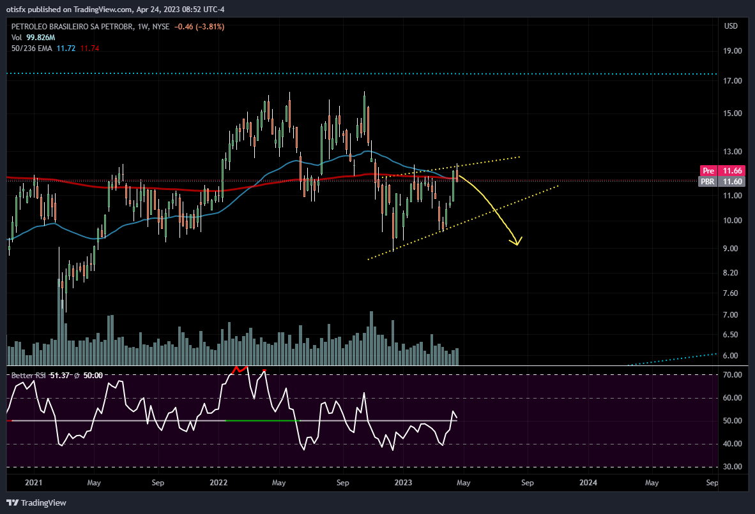Image resolution: width=755 pixels, height=514 pixels.
Task: Click the 70.00 RSI axis label
Action: (733, 374)
